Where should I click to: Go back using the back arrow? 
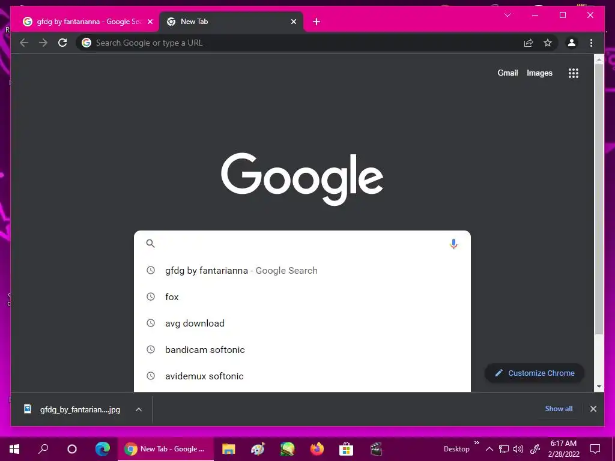[x=24, y=43]
